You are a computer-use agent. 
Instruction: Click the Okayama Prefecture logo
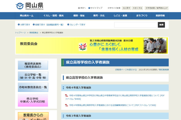click(29, 6)
